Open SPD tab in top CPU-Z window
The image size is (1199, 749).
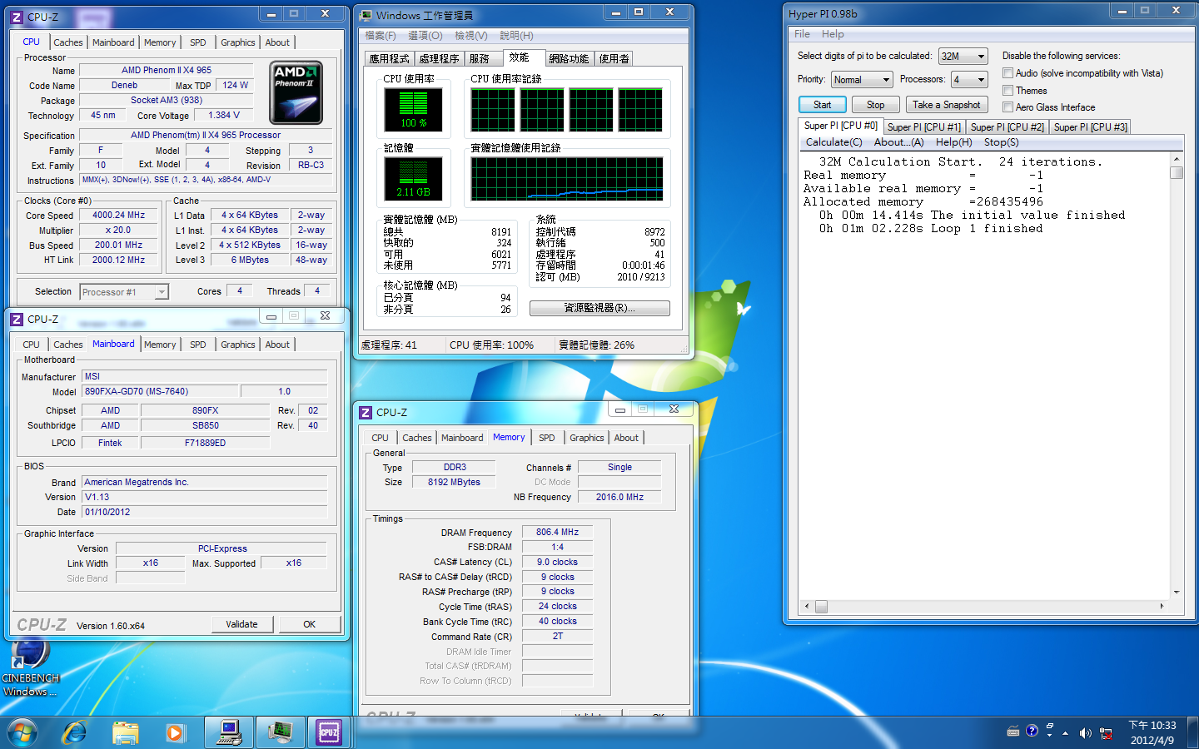tap(197, 42)
